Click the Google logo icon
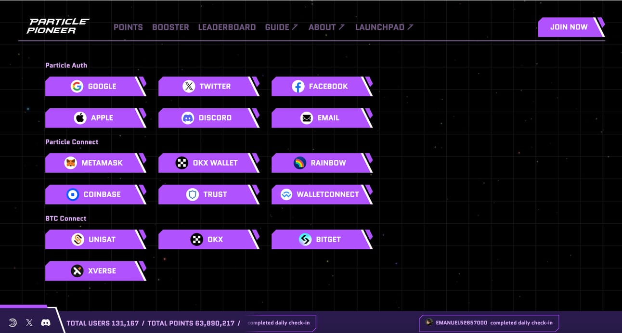The image size is (622, 333). [x=77, y=87]
